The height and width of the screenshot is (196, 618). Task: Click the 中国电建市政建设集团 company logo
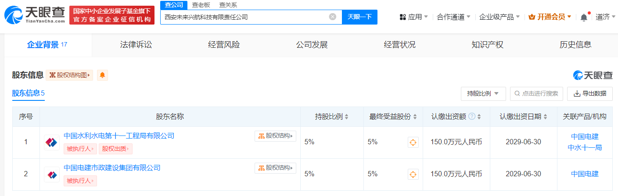[x=52, y=175]
